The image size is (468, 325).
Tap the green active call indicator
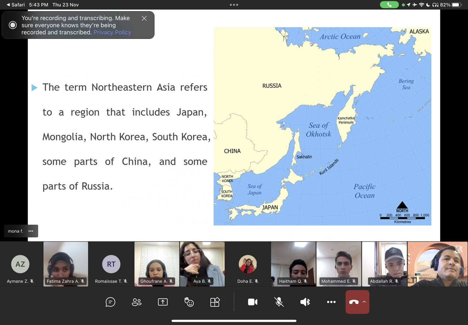(389, 5)
